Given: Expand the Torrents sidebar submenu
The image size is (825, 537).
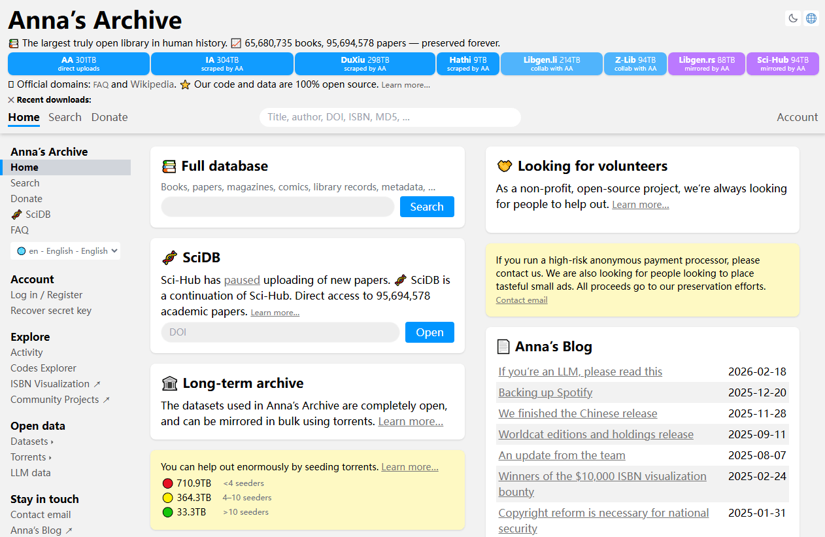Looking at the screenshot, I should click(31, 457).
